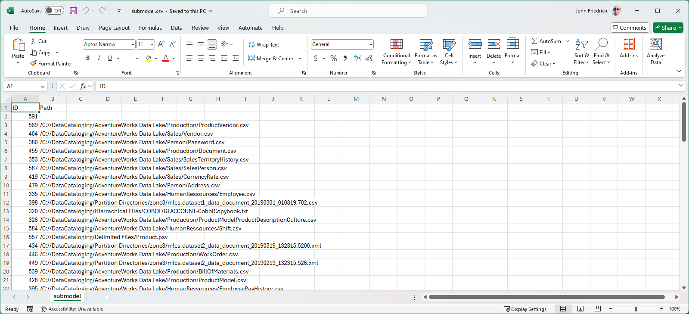Image resolution: width=689 pixels, height=314 pixels.
Task: Toggle AutoSave switch on
Action: pyautogui.click(x=54, y=11)
